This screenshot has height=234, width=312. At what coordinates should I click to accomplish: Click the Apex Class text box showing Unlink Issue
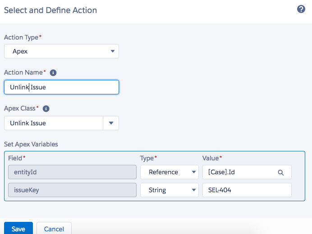[53, 123]
